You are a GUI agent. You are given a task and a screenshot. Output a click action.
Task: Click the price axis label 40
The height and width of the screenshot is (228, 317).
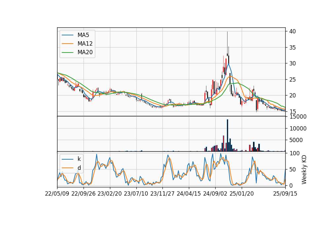(x=293, y=31)
